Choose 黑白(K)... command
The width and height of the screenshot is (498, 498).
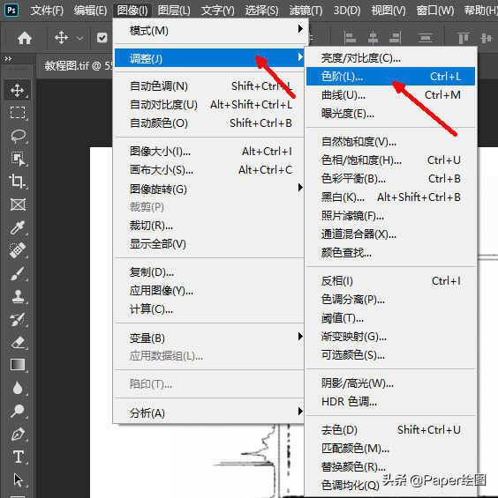coord(390,197)
